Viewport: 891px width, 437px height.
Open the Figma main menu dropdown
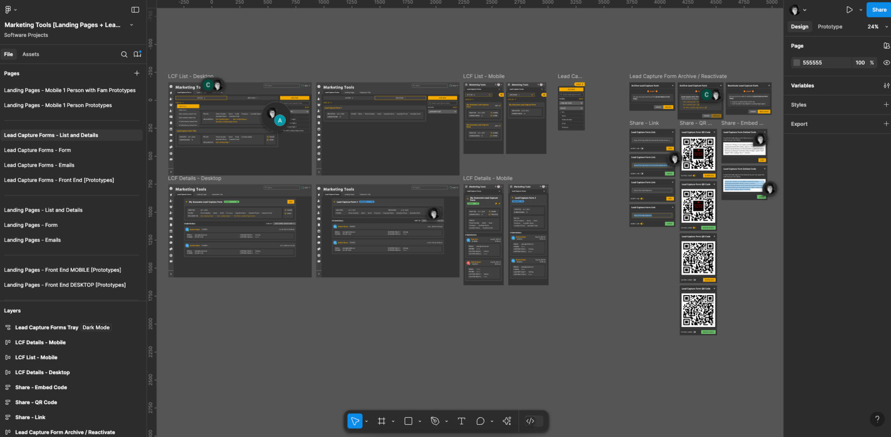[x=10, y=10]
